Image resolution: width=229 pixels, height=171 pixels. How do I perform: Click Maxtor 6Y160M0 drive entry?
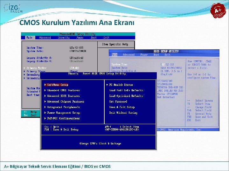[x=167, y=94]
